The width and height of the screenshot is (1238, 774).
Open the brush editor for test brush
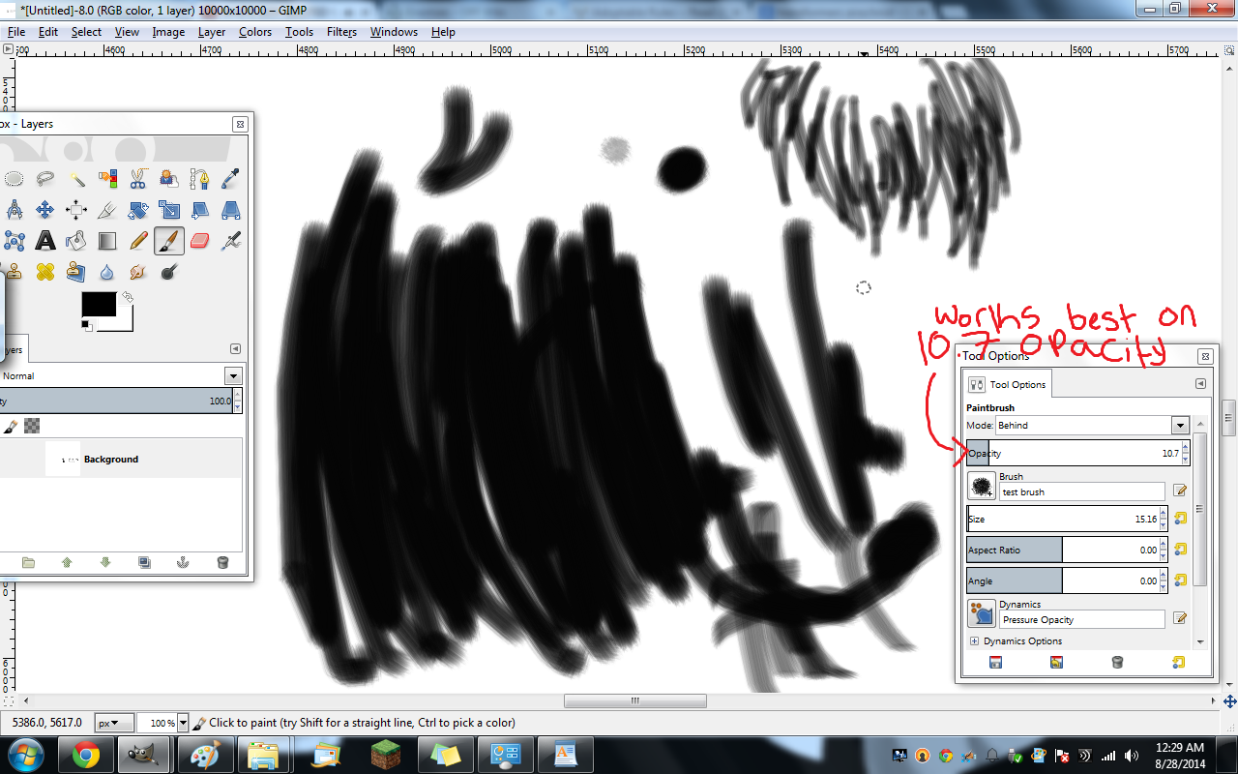[x=1180, y=491]
